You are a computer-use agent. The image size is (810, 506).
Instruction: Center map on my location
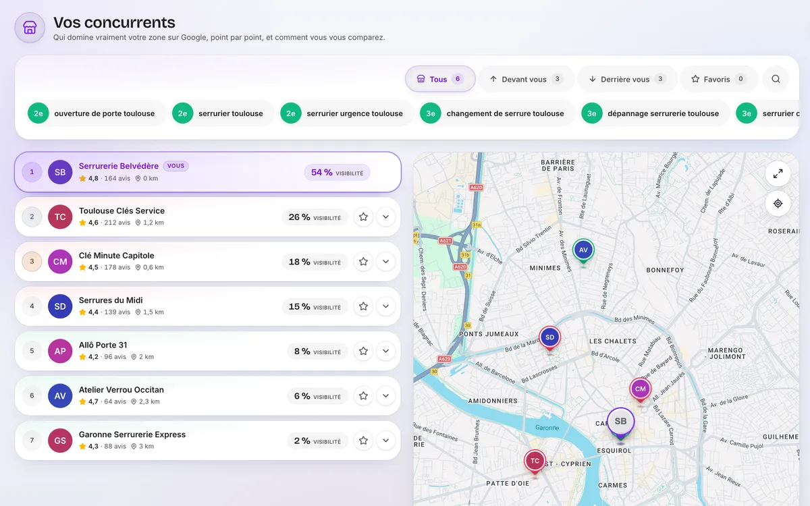point(778,203)
